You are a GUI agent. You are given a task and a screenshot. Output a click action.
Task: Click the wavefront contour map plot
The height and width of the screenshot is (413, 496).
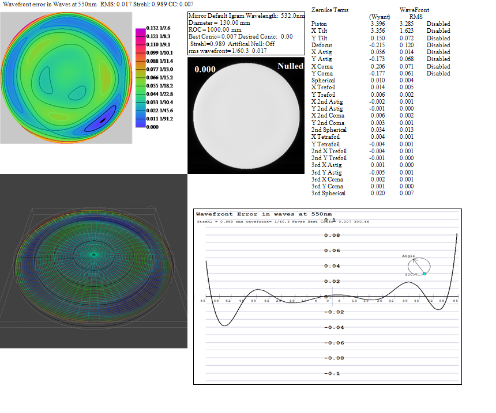(66, 78)
